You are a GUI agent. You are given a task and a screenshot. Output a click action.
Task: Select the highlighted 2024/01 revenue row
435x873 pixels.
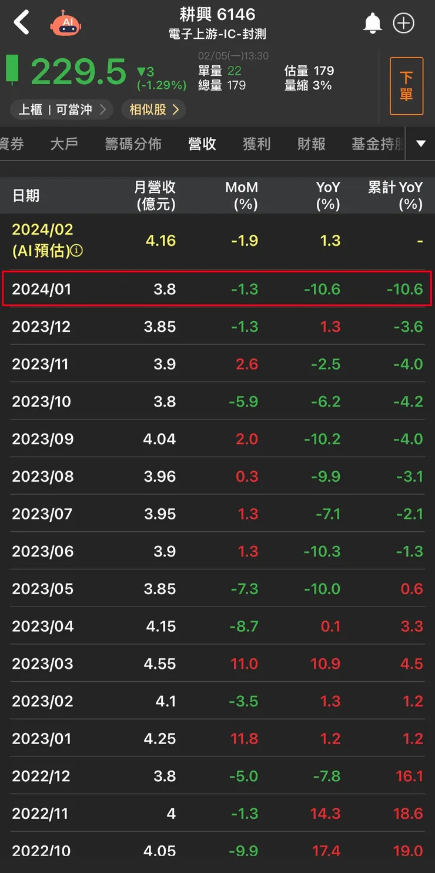coord(217,289)
